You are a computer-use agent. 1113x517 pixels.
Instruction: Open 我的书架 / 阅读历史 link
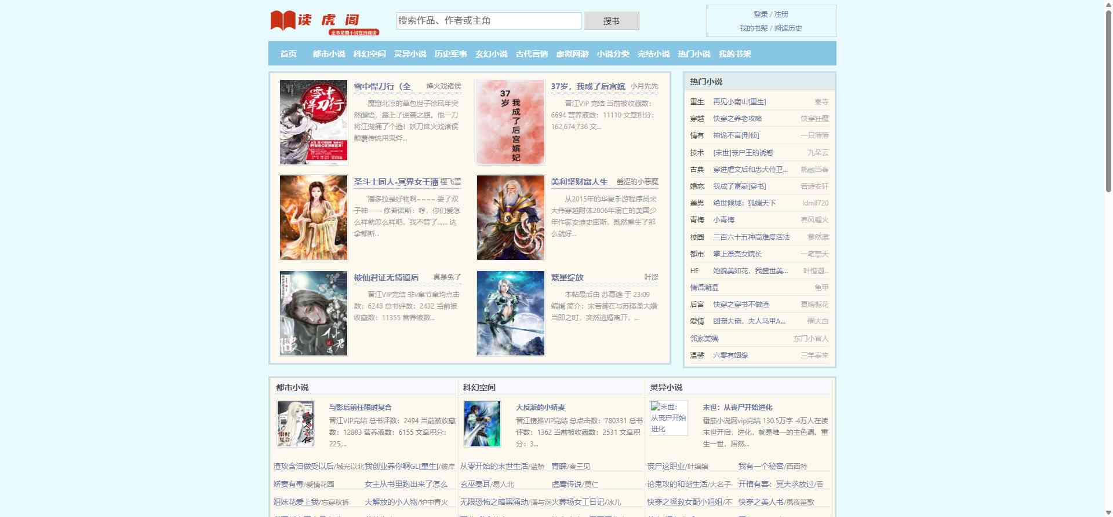[x=770, y=28]
